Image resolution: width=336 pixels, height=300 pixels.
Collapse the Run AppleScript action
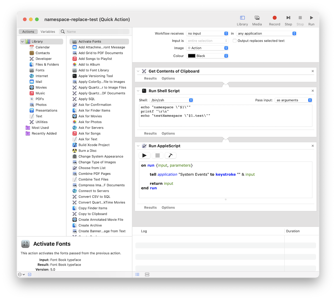tap(138, 146)
